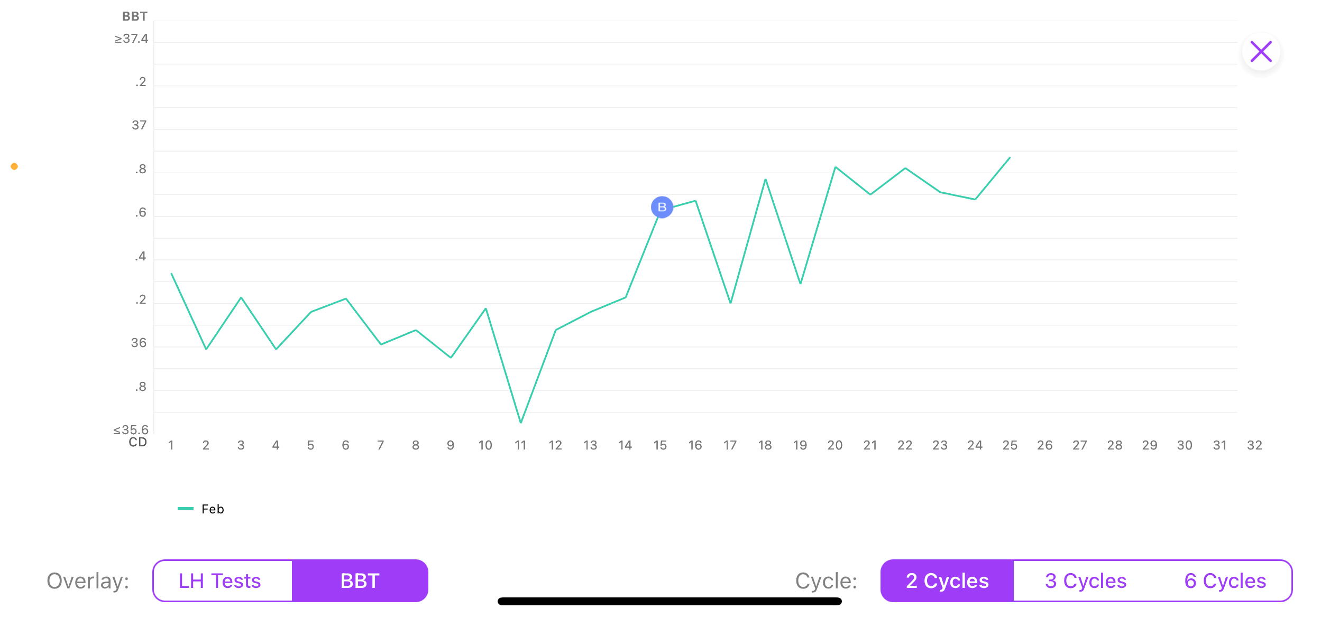1339x618 pixels.
Task: Tap the first data point on cycle day 1
Action: [172, 274]
